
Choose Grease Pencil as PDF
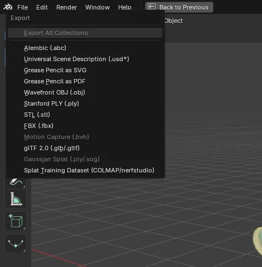point(85,81)
